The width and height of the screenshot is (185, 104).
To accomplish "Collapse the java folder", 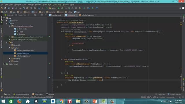I will (x=7, y=23).
